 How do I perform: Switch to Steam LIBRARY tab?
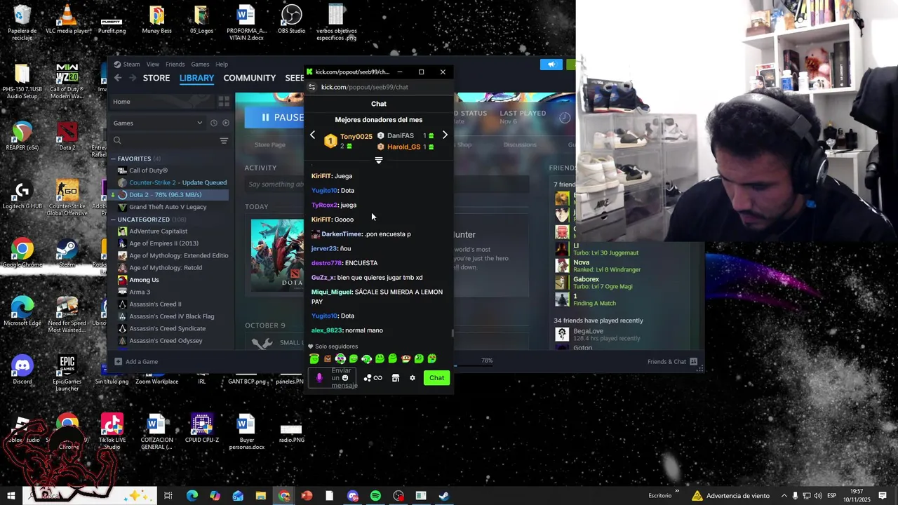pos(196,78)
